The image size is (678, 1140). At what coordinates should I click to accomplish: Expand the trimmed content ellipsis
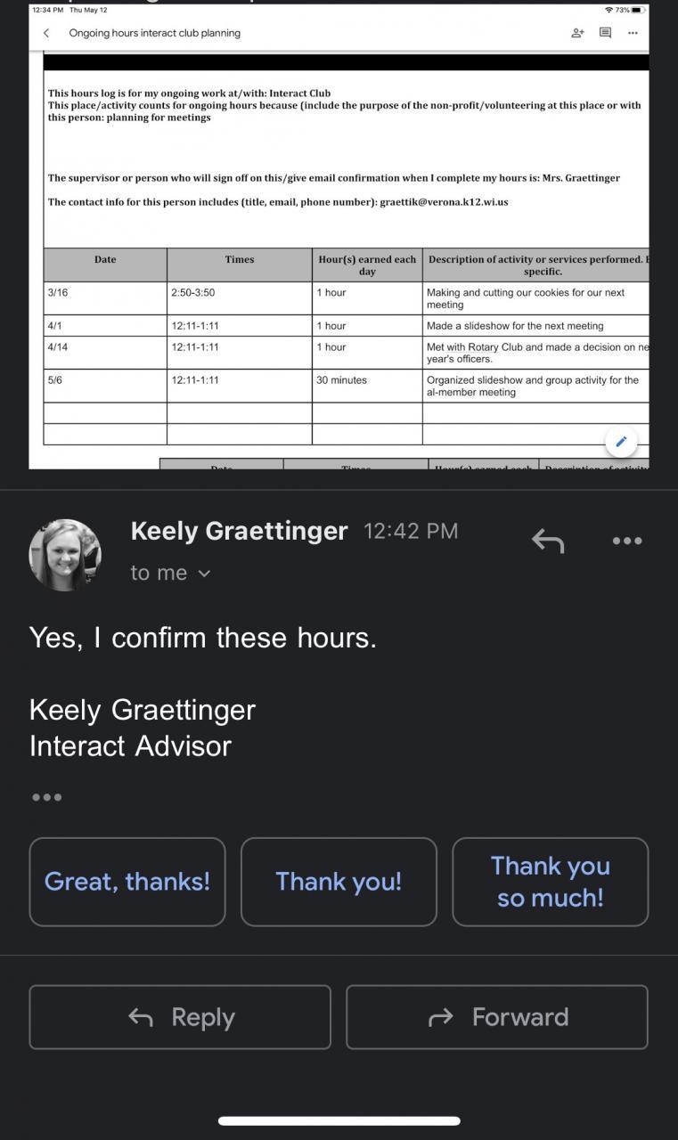tap(46, 797)
